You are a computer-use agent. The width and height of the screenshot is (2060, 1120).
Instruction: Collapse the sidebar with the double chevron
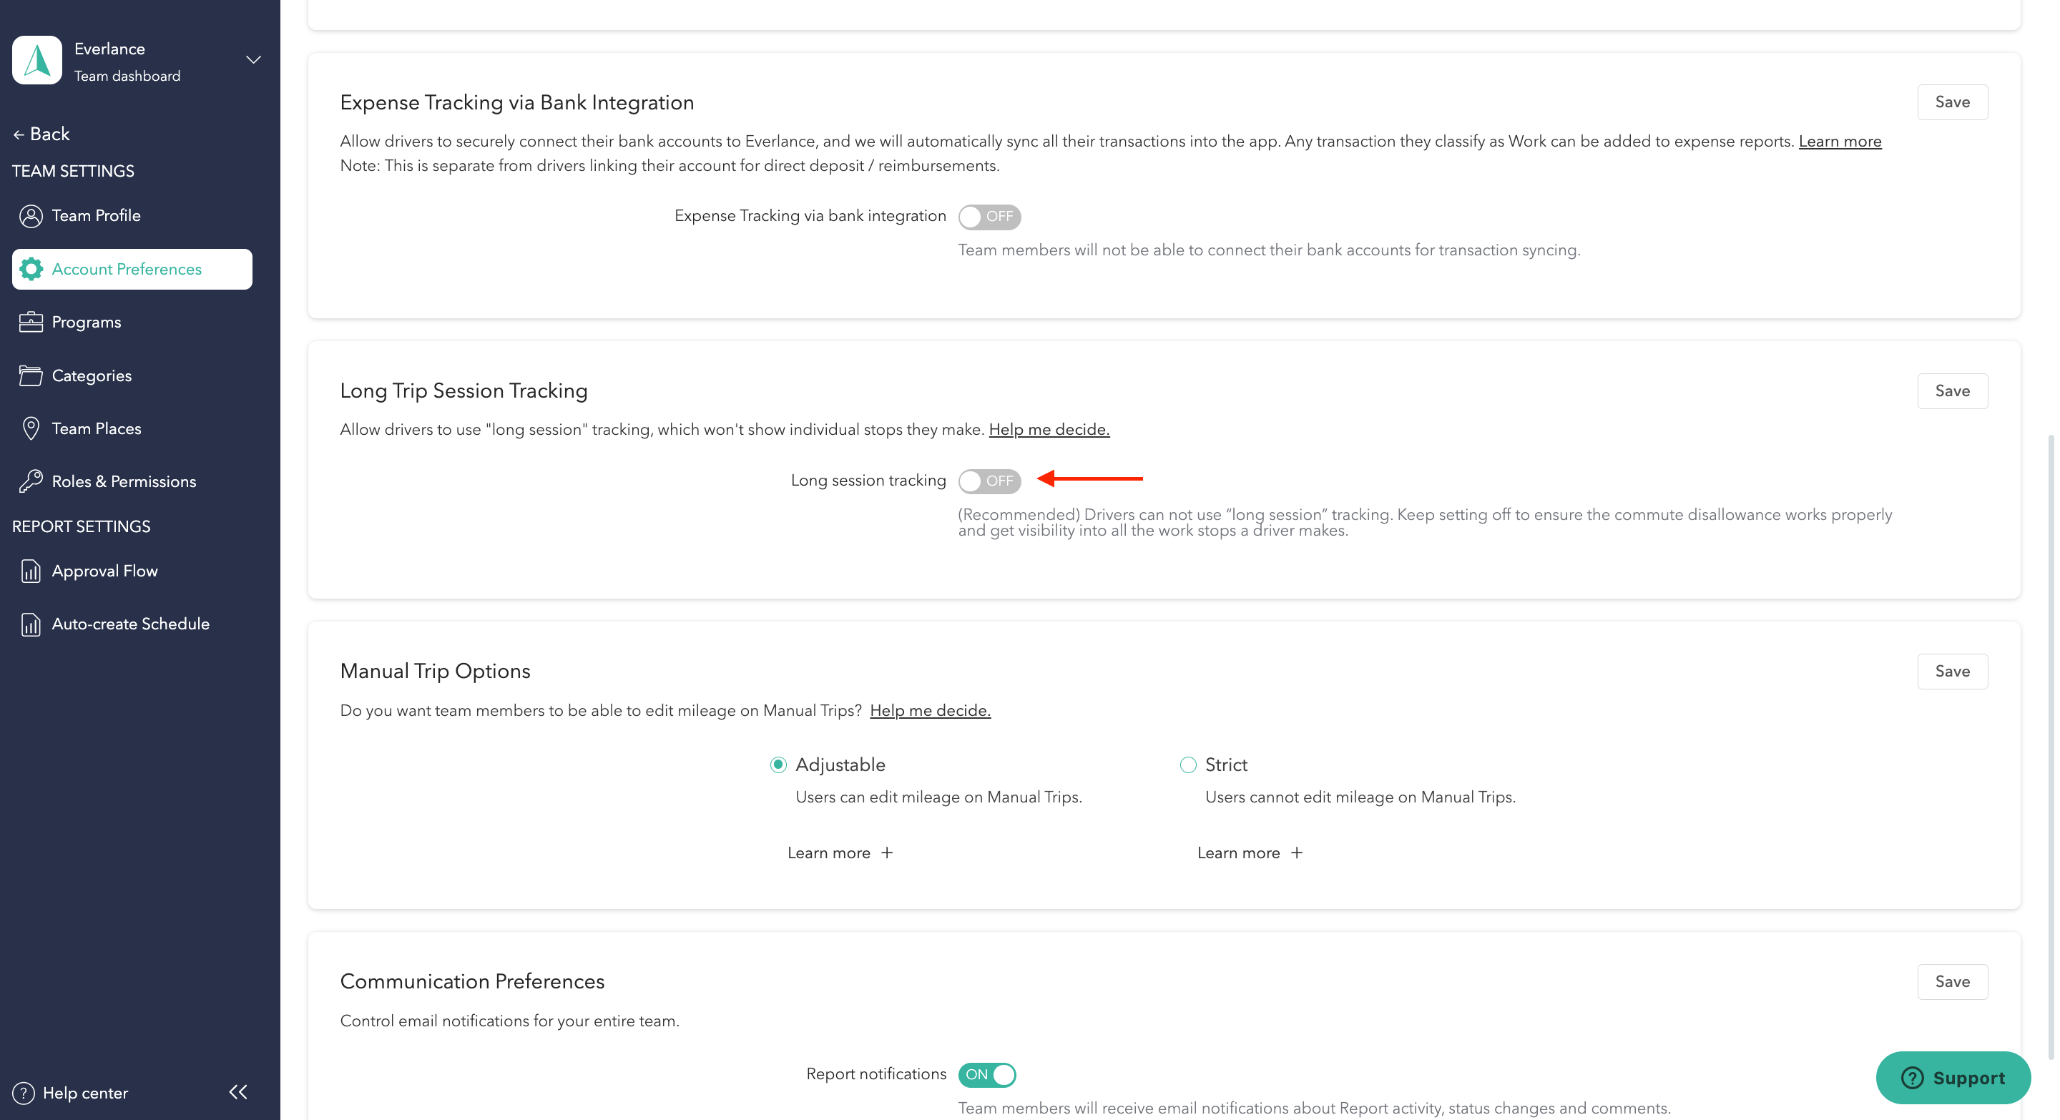(x=237, y=1093)
